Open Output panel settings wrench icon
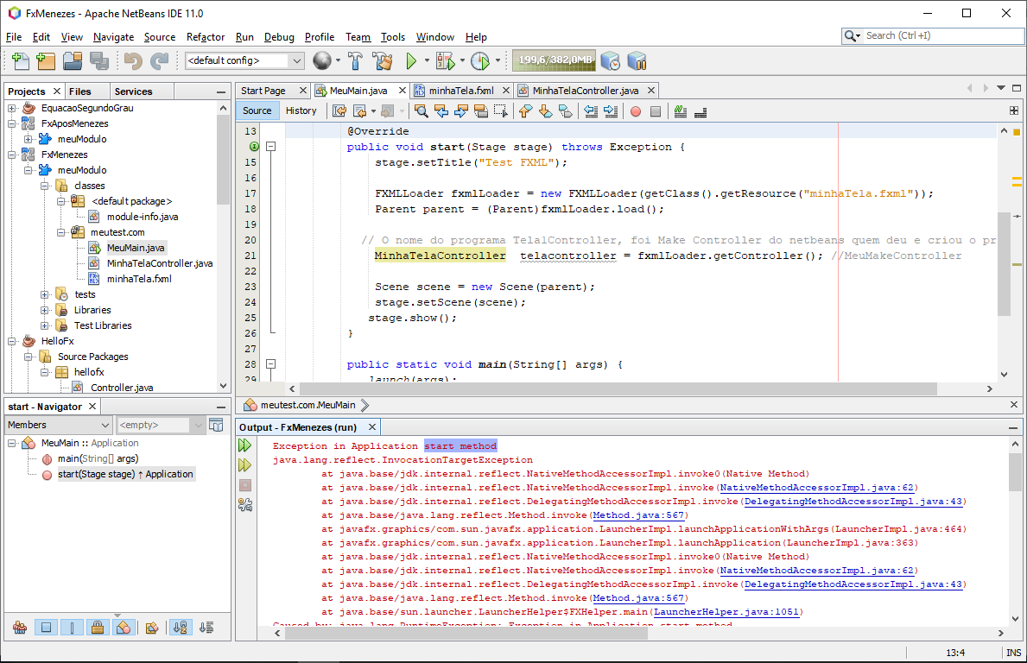 point(245,505)
